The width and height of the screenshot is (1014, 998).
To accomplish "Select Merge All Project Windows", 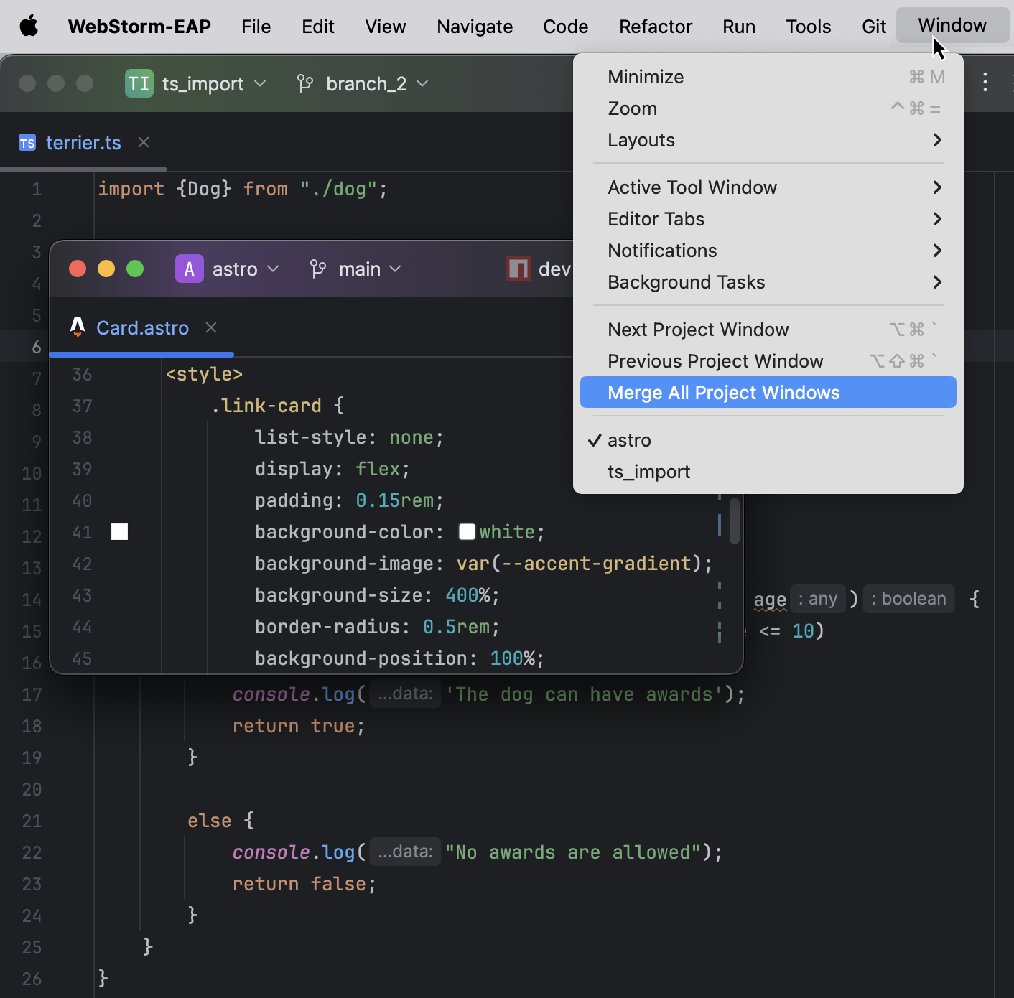I will click(723, 392).
